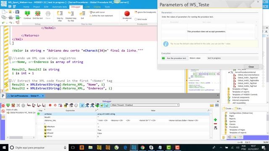Click External components in the tree
269x151 pixels.
pyautogui.click(x=240, y=97)
